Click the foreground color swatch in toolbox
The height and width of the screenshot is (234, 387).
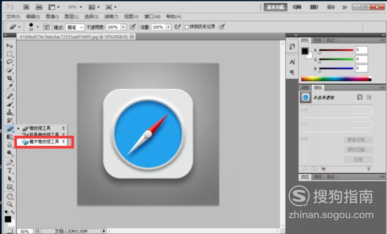tap(8, 219)
